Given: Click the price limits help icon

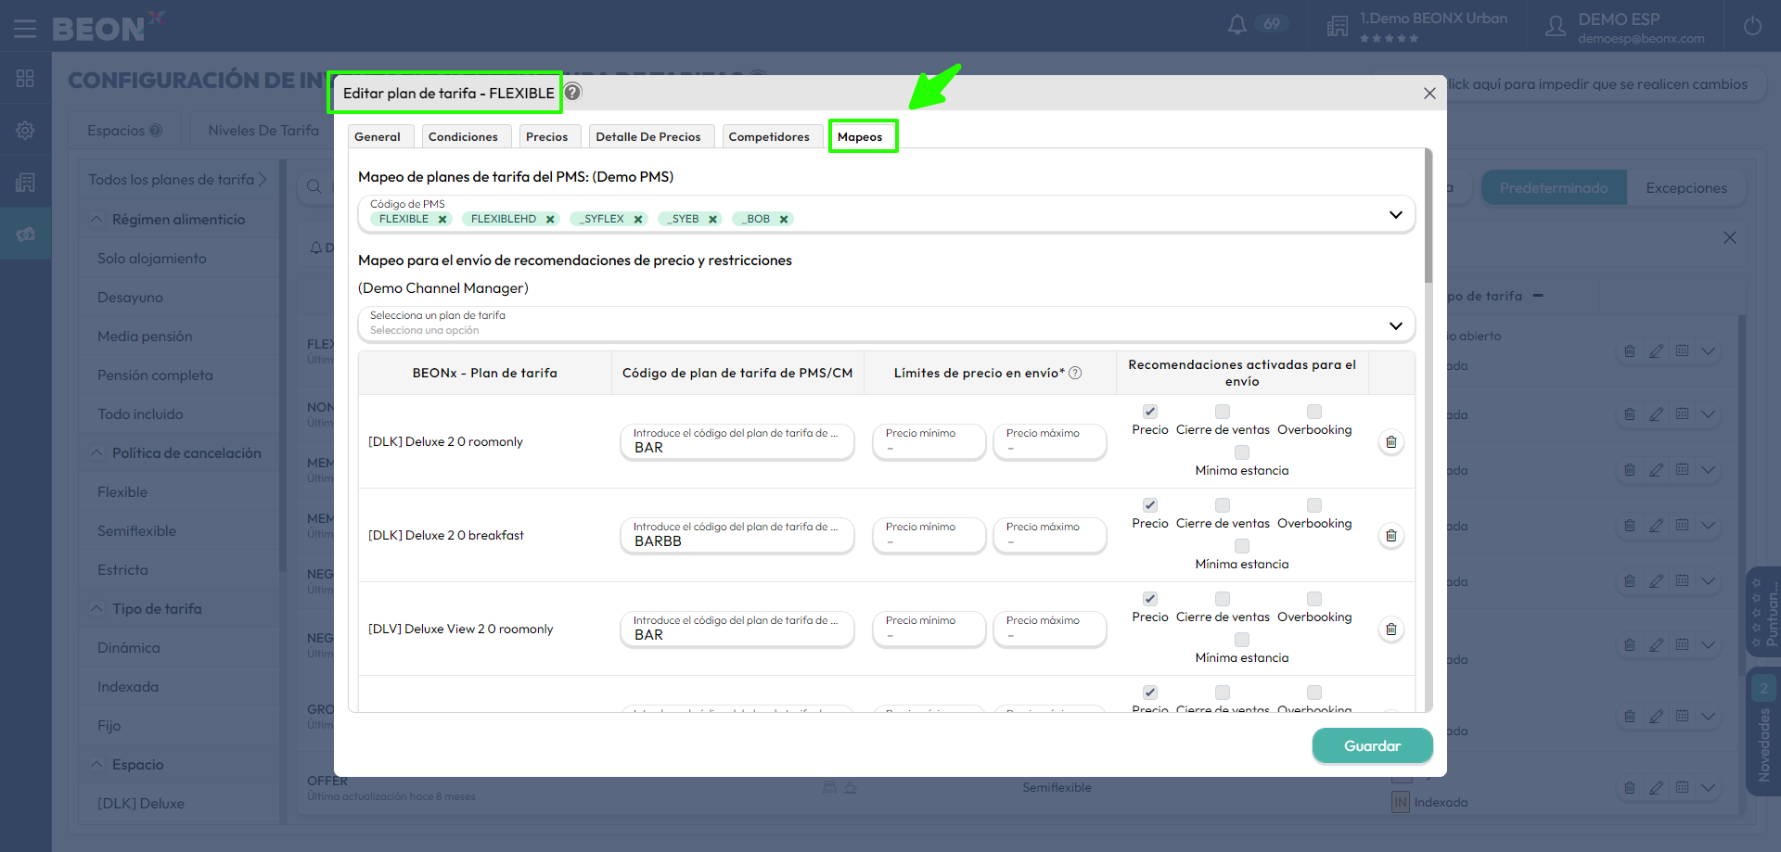Looking at the screenshot, I should (x=1075, y=373).
